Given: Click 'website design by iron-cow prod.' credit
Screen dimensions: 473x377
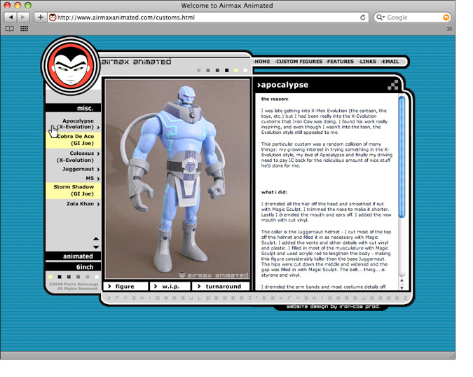Looking at the screenshot, I should tap(333, 306).
